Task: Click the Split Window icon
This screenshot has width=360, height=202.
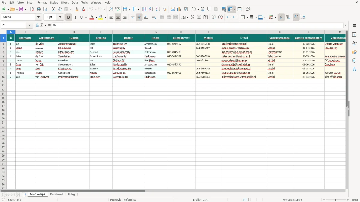Action: tap(240, 9)
